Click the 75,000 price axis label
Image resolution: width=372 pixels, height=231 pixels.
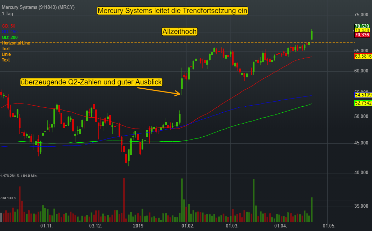(361, 15)
